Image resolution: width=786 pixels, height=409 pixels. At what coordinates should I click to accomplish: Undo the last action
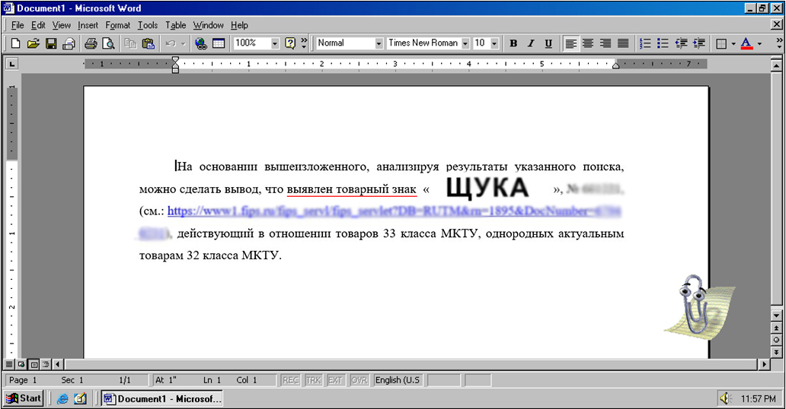tap(171, 43)
